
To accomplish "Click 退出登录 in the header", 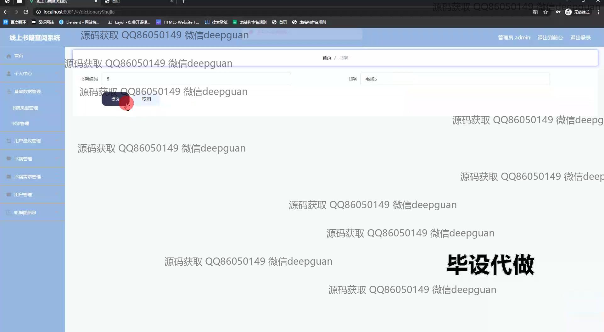I will click(580, 38).
